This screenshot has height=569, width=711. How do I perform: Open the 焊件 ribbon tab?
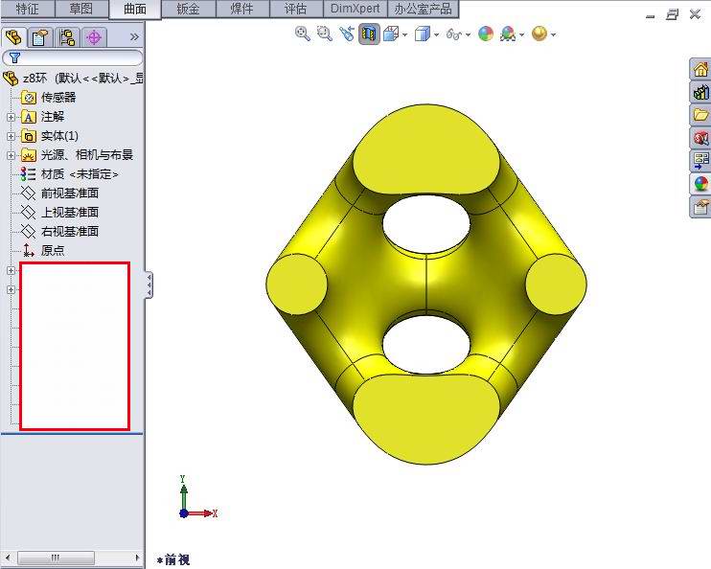point(242,9)
